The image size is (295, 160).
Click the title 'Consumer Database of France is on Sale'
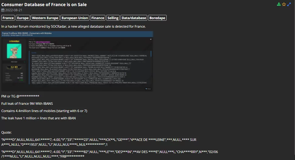point(44,5)
